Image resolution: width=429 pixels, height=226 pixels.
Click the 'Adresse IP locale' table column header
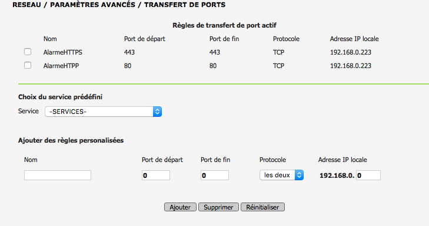tap(354, 39)
